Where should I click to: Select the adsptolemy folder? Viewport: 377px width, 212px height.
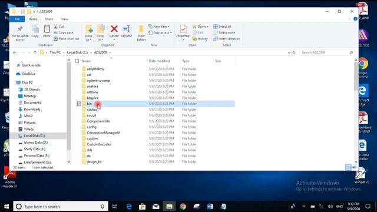[x=95, y=69]
